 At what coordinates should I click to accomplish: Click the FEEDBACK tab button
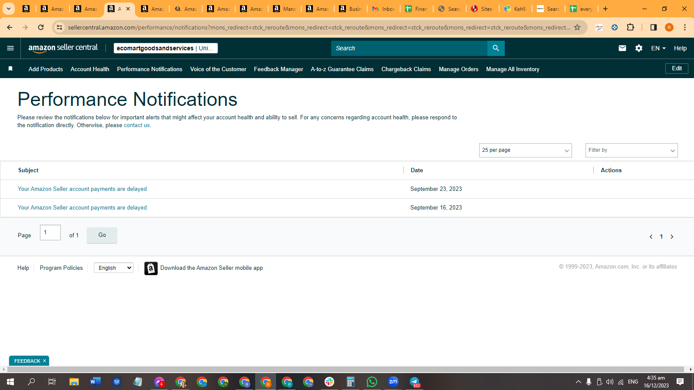[27, 361]
